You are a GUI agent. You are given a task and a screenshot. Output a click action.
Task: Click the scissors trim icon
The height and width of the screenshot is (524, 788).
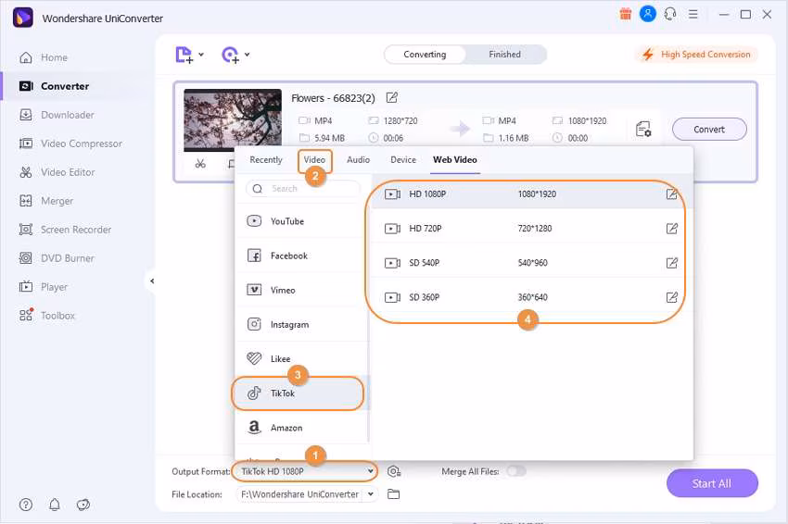point(200,164)
